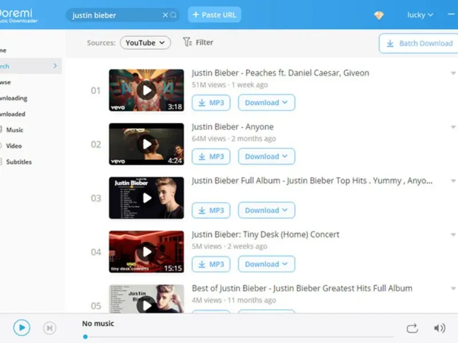The height and width of the screenshot is (343, 458).
Task: Clear the justin bieber search text
Action: (165, 15)
